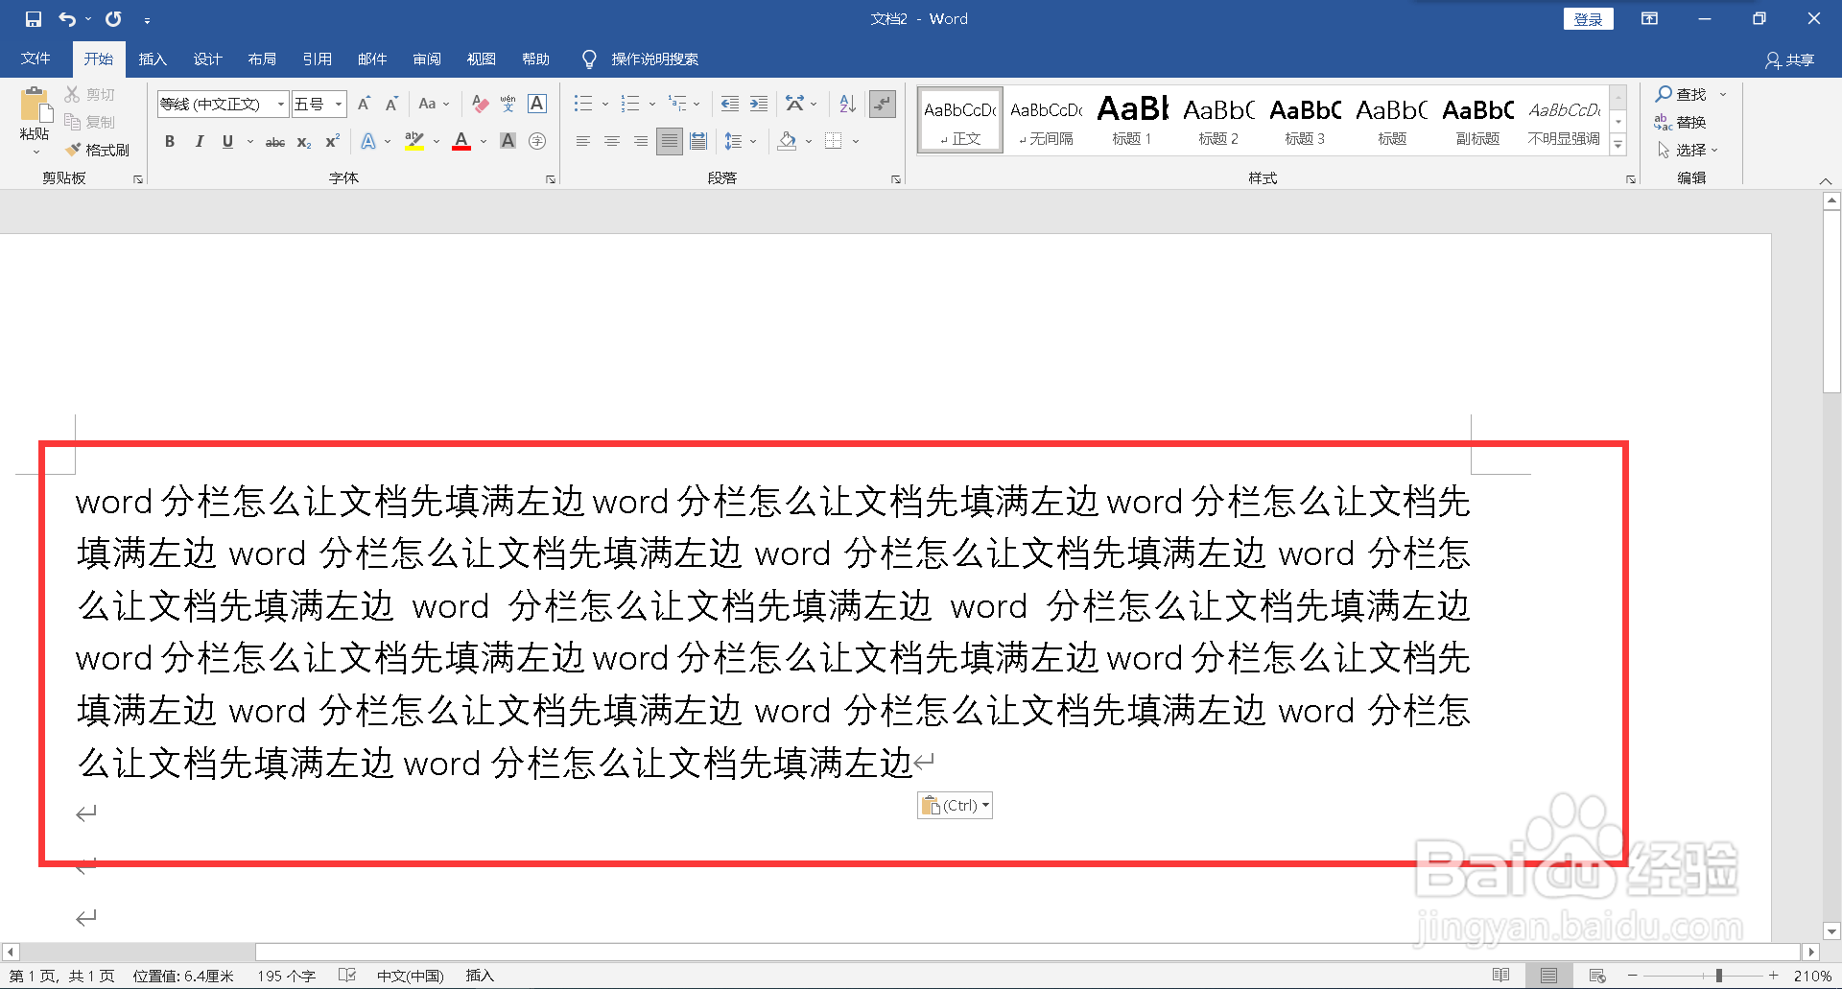
Task: Clear all formatting with eraser icon
Action: point(481,104)
